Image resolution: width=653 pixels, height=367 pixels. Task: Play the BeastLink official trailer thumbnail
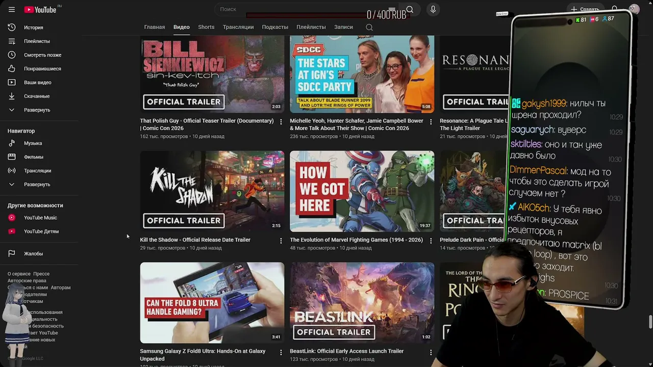click(362, 303)
